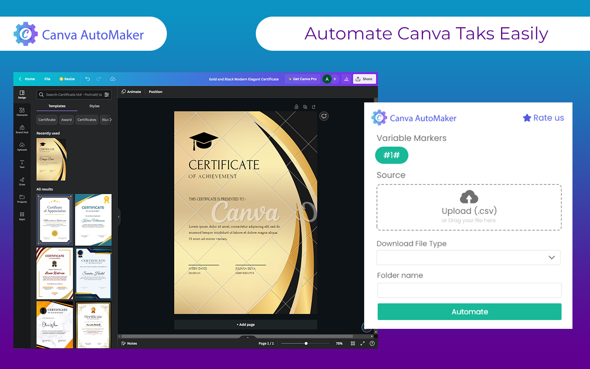Open Projects in Canva sidebar
590x369 pixels.
pos(22,199)
